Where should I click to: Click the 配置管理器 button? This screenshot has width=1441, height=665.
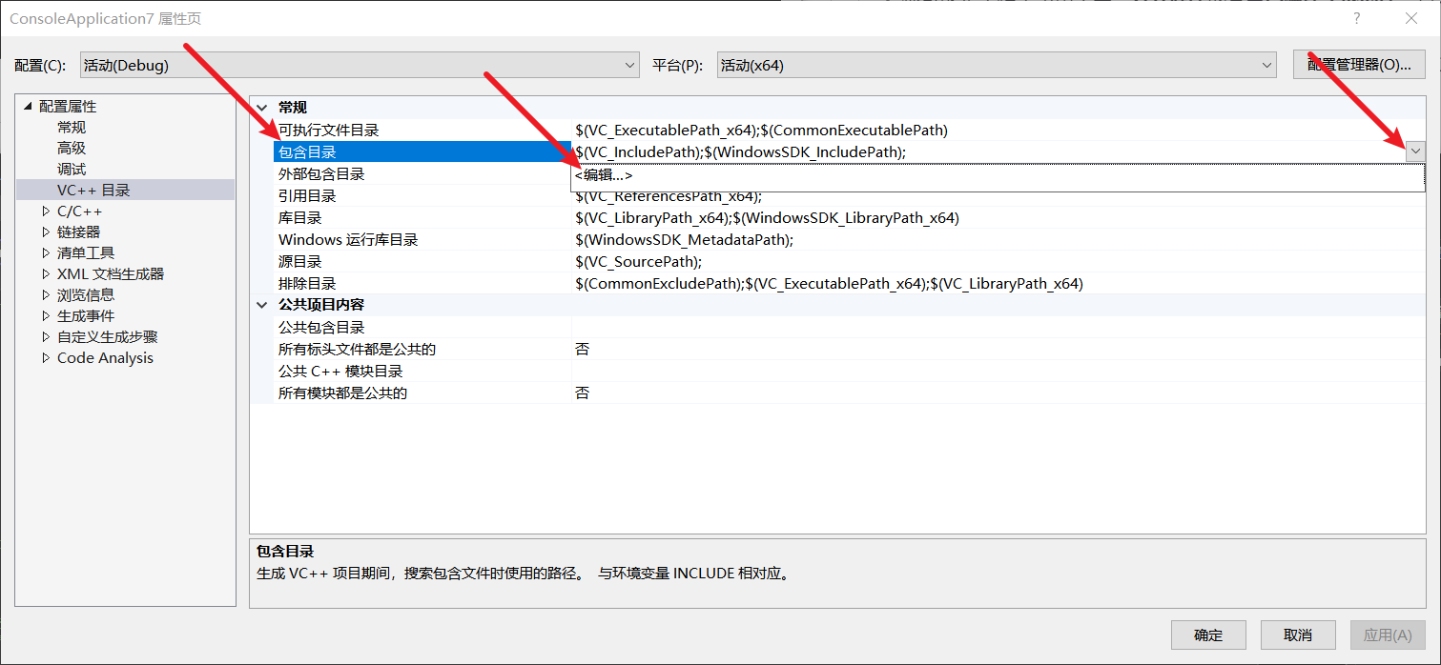(x=1359, y=65)
